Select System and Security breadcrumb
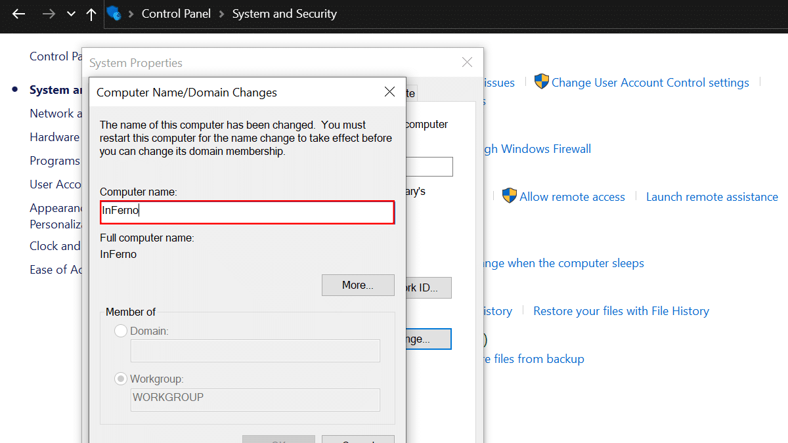Image resolution: width=788 pixels, height=443 pixels. [x=284, y=14]
